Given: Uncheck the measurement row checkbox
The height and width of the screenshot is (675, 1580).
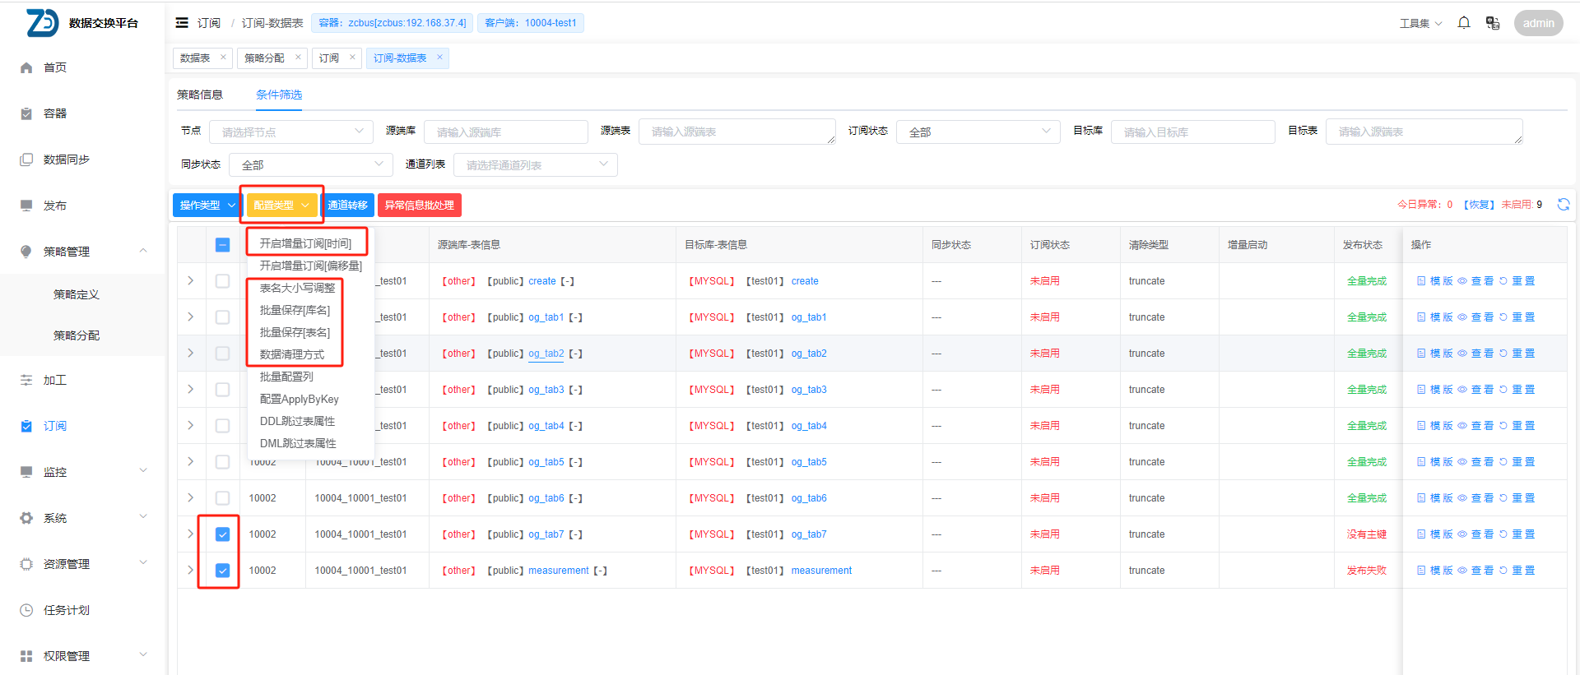Looking at the screenshot, I should click(222, 571).
